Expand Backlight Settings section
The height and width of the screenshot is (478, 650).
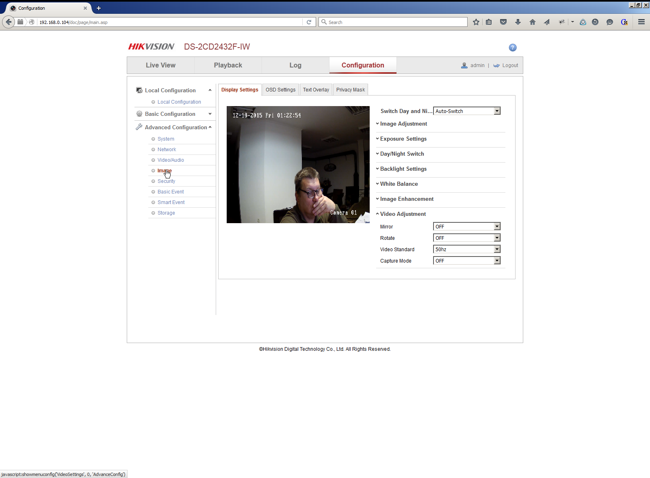pyautogui.click(x=401, y=169)
